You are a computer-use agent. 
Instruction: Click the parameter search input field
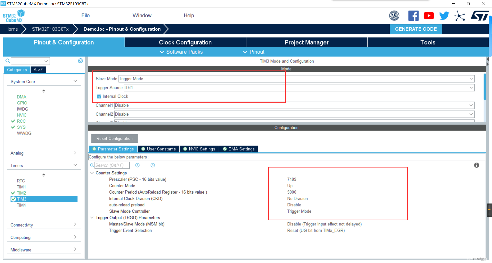(112, 165)
